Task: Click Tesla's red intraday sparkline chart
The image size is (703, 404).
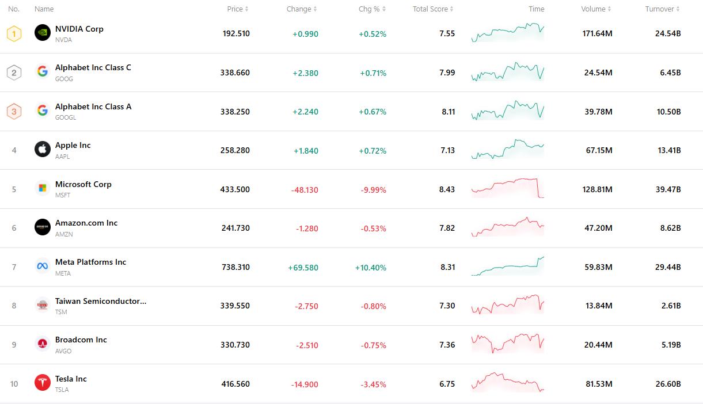Action: coord(507,383)
